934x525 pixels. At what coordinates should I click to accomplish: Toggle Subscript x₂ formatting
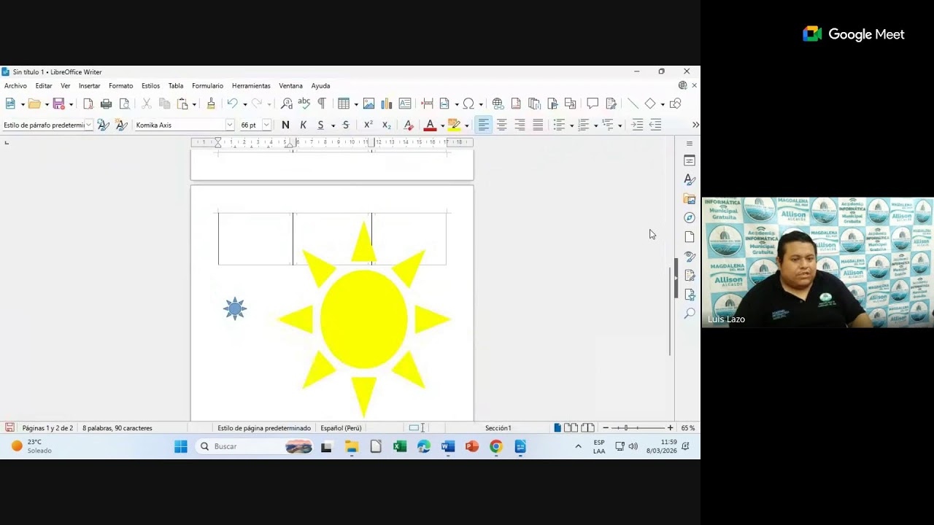[x=387, y=125]
